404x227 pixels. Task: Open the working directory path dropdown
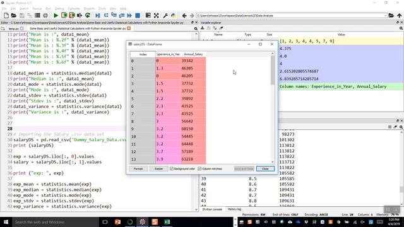click(386, 15)
